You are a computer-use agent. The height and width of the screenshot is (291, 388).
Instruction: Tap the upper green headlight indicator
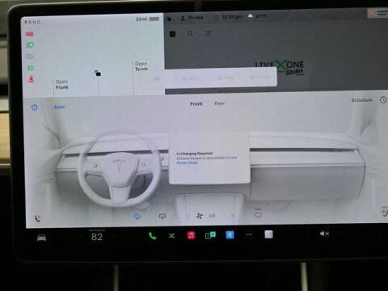click(x=30, y=45)
